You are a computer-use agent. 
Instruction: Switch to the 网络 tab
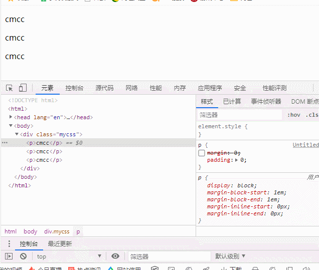[x=131, y=88]
